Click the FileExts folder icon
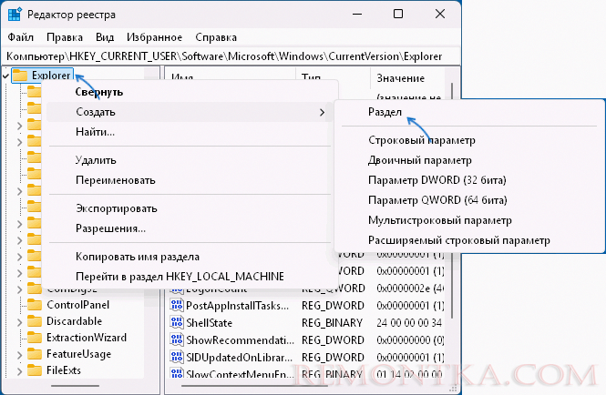The width and height of the screenshot is (606, 395). [x=35, y=370]
